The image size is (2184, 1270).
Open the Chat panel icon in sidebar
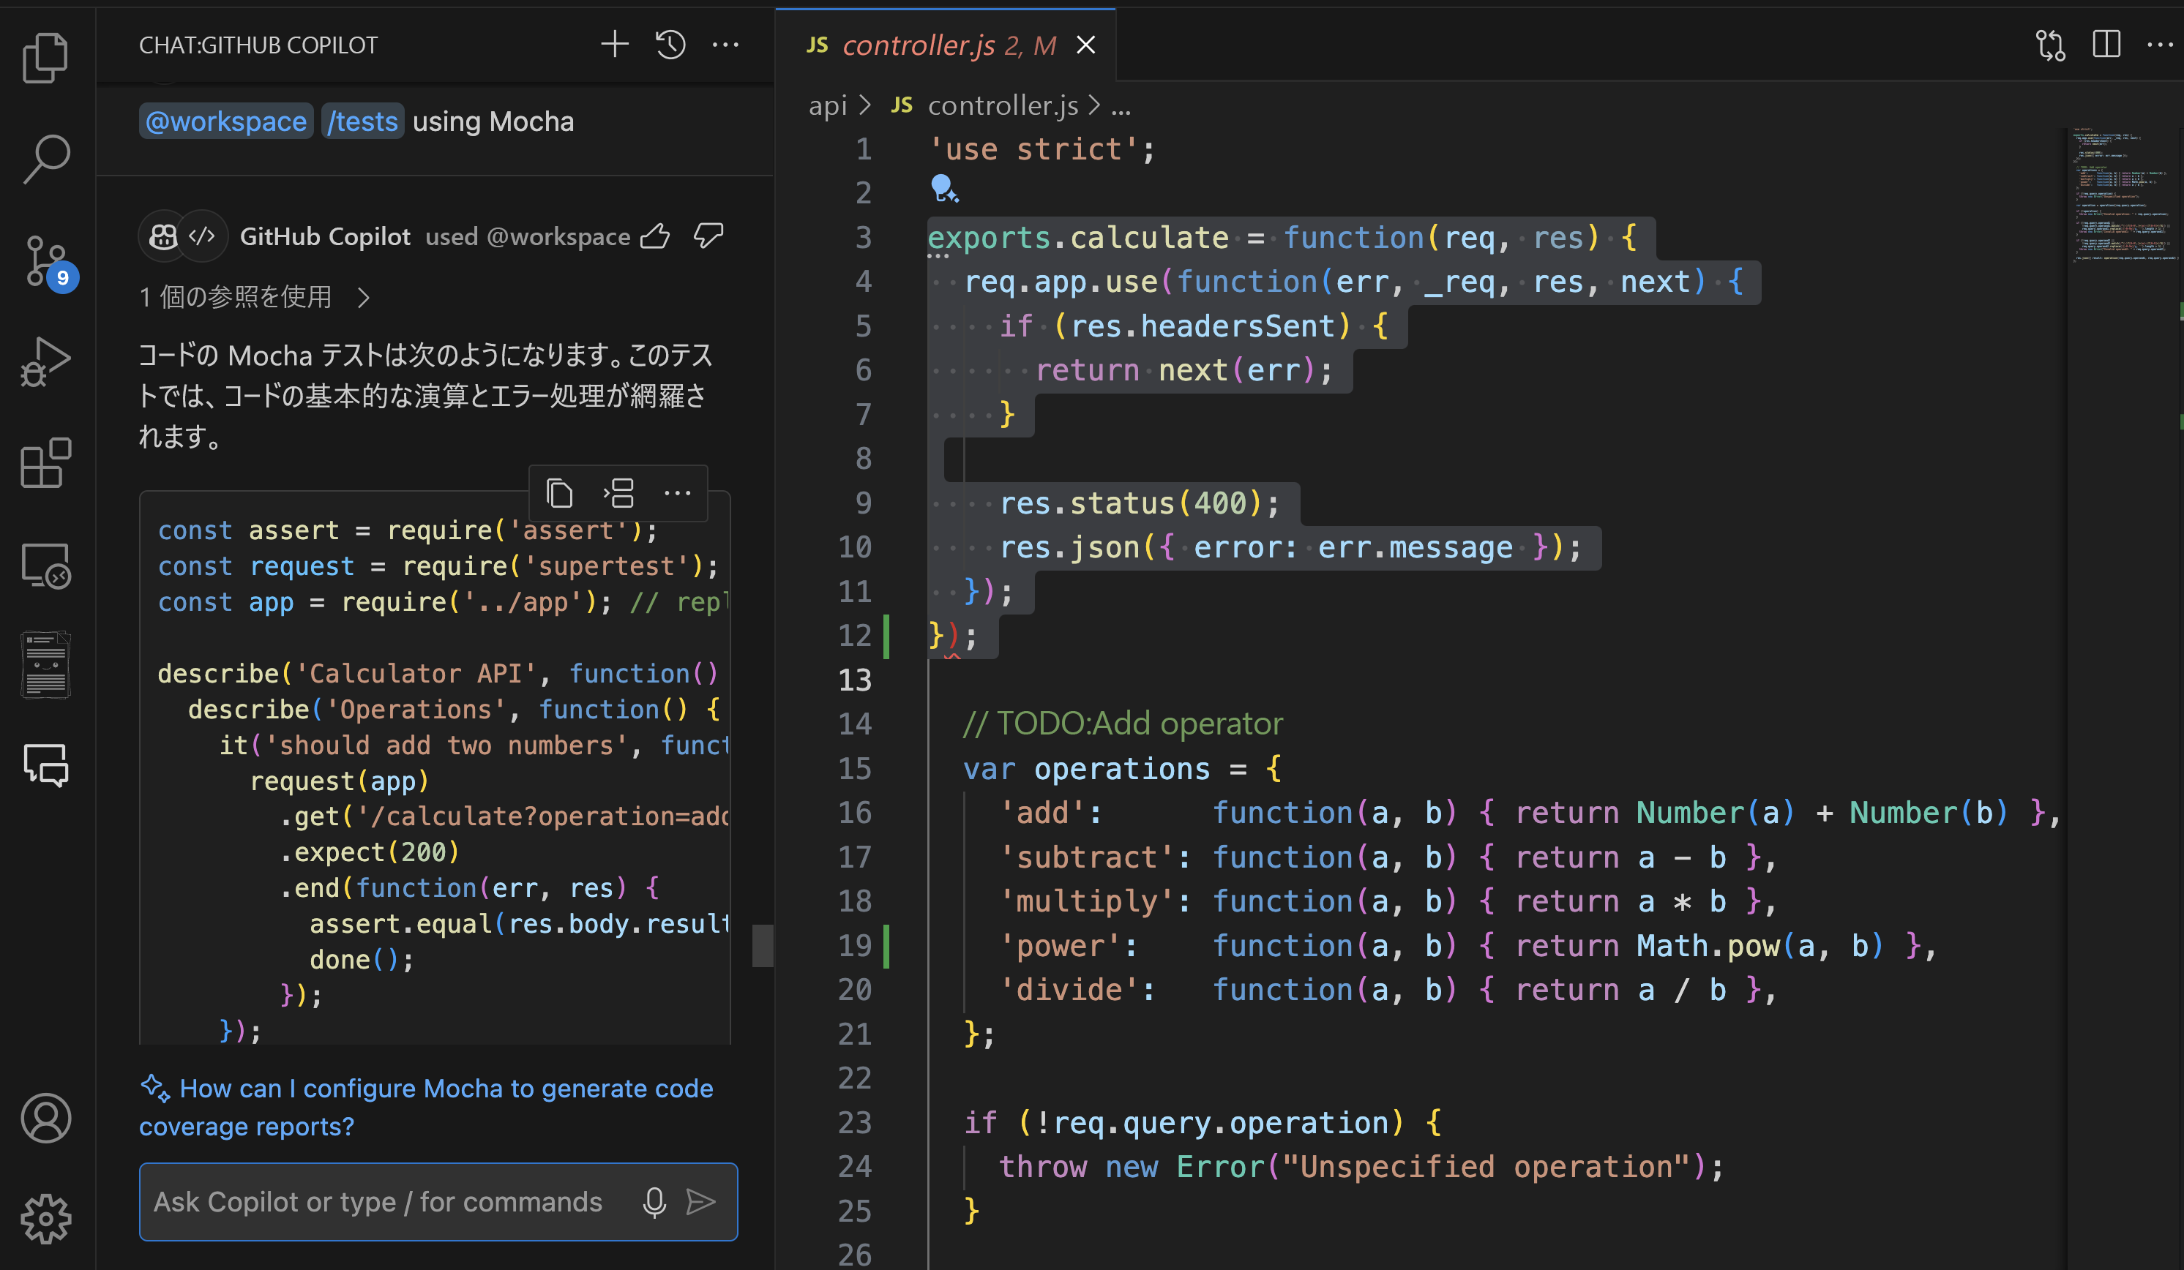(45, 765)
